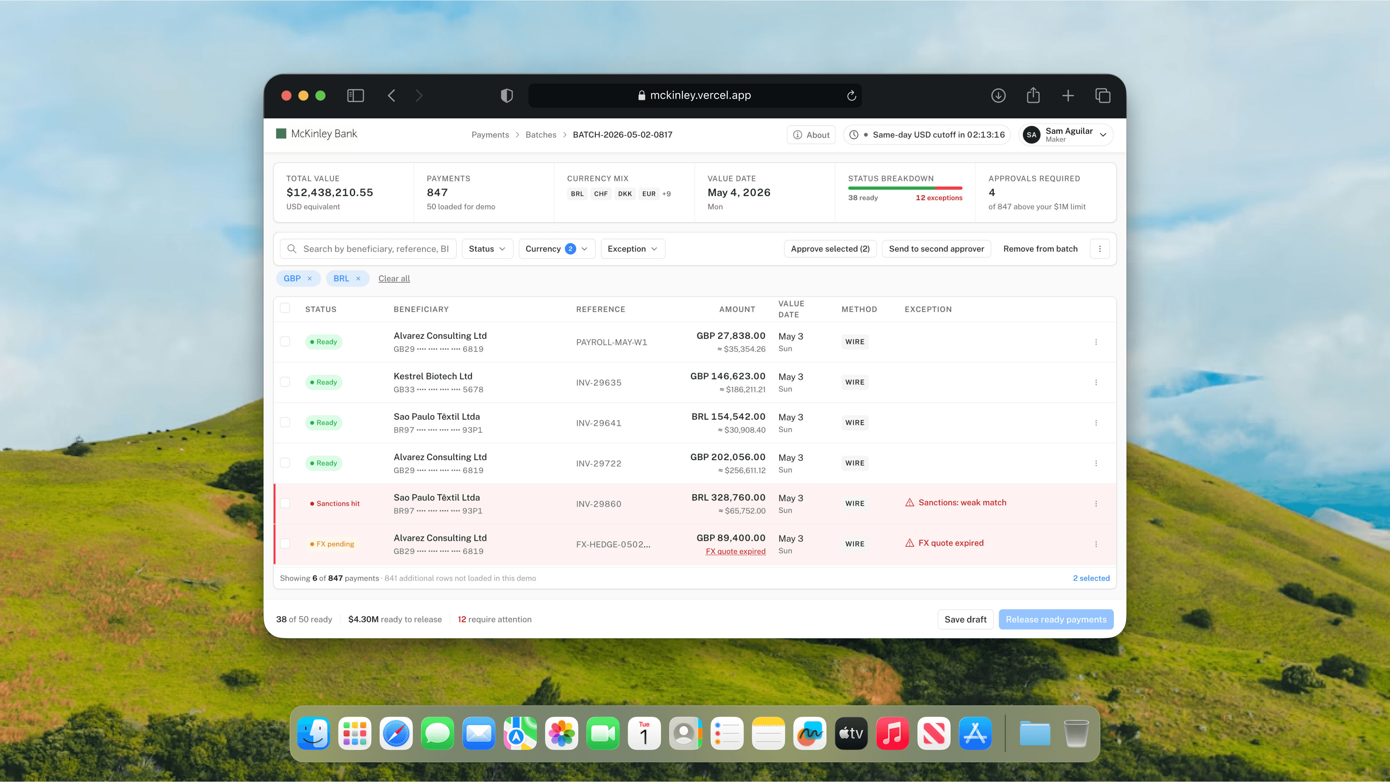Click the FX quote expired warning icon
This screenshot has height=782, width=1390.
point(910,543)
